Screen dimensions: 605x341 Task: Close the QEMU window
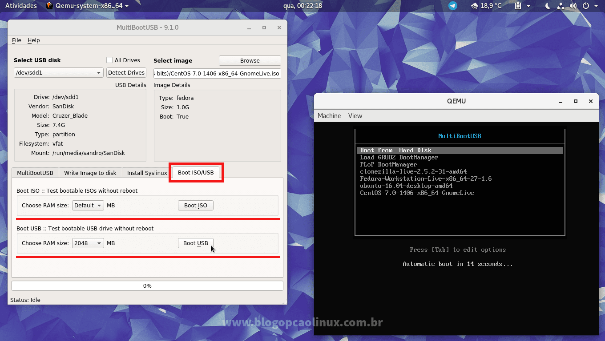[x=591, y=101]
